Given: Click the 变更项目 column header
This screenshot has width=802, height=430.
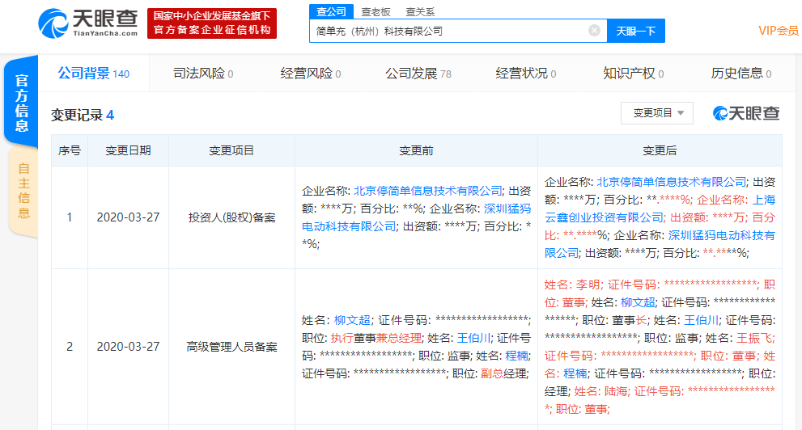Looking at the screenshot, I should tap(231, 150).
